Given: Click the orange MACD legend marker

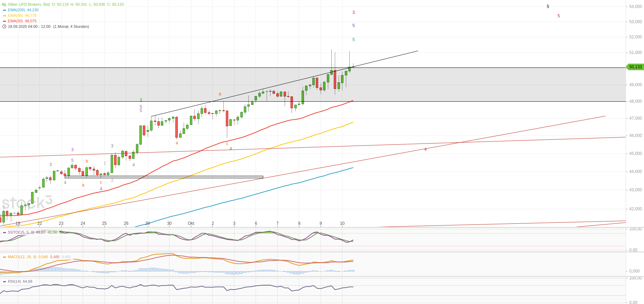Looking at the screenshot, I should (4, 257).
